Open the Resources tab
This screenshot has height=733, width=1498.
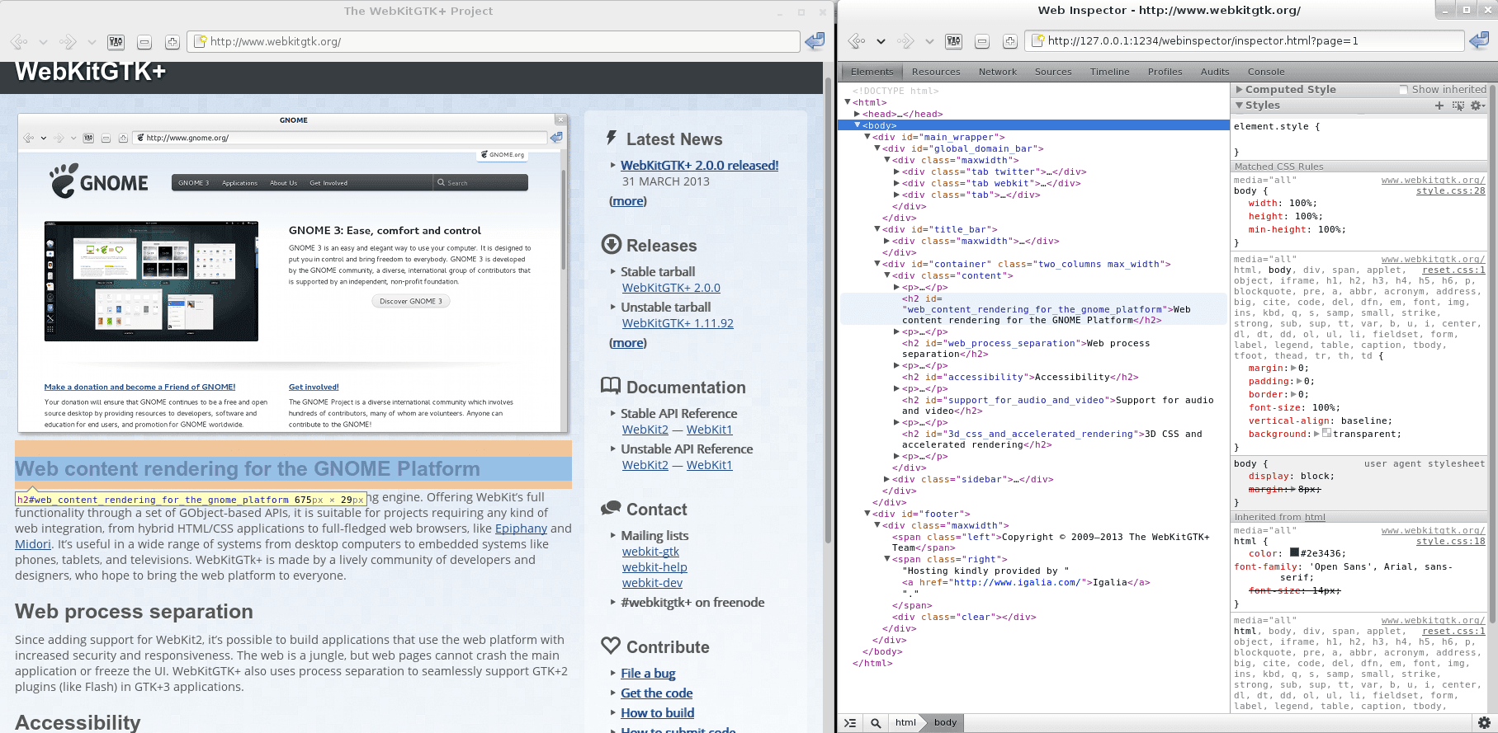click(936, 72)
